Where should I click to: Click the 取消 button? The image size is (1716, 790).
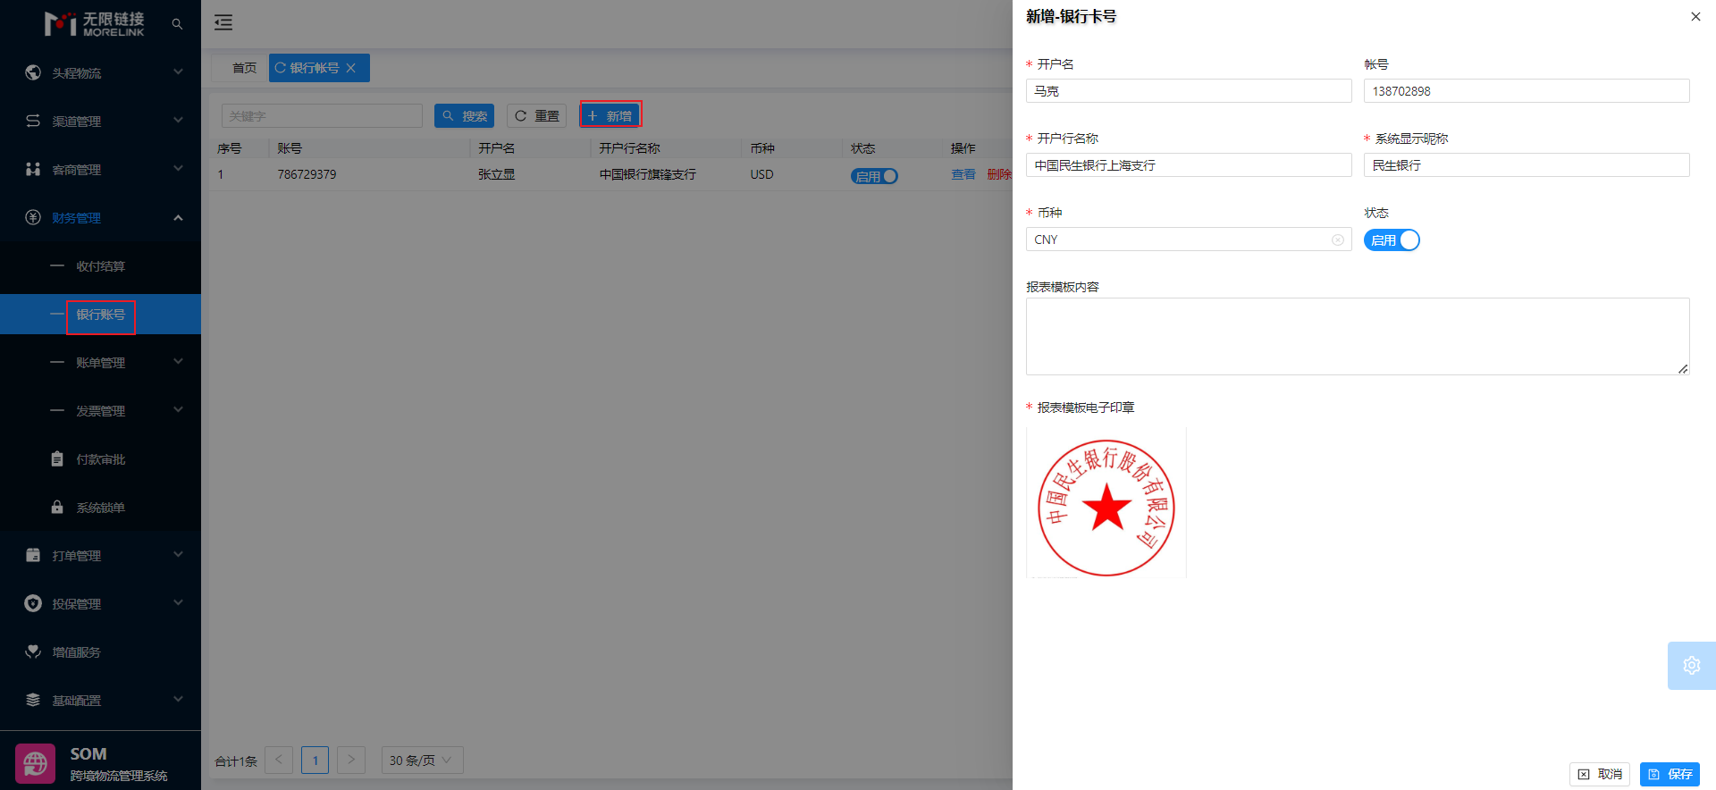coord(1600,774)
